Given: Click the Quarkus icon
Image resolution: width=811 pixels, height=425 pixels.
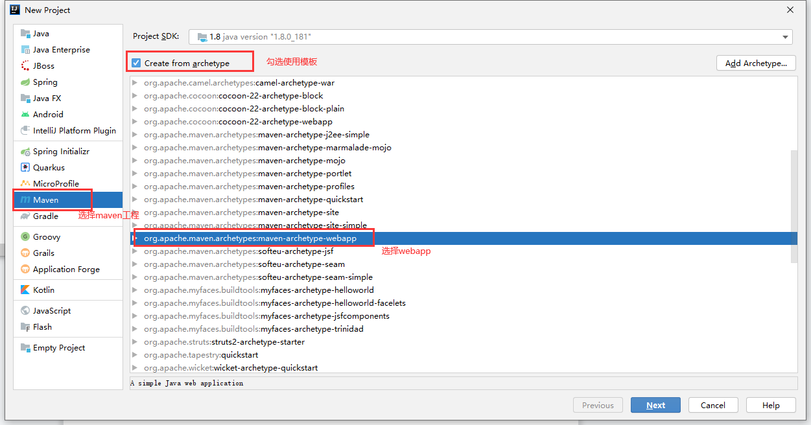Looking at the screenshot, I should click(25, 168).
